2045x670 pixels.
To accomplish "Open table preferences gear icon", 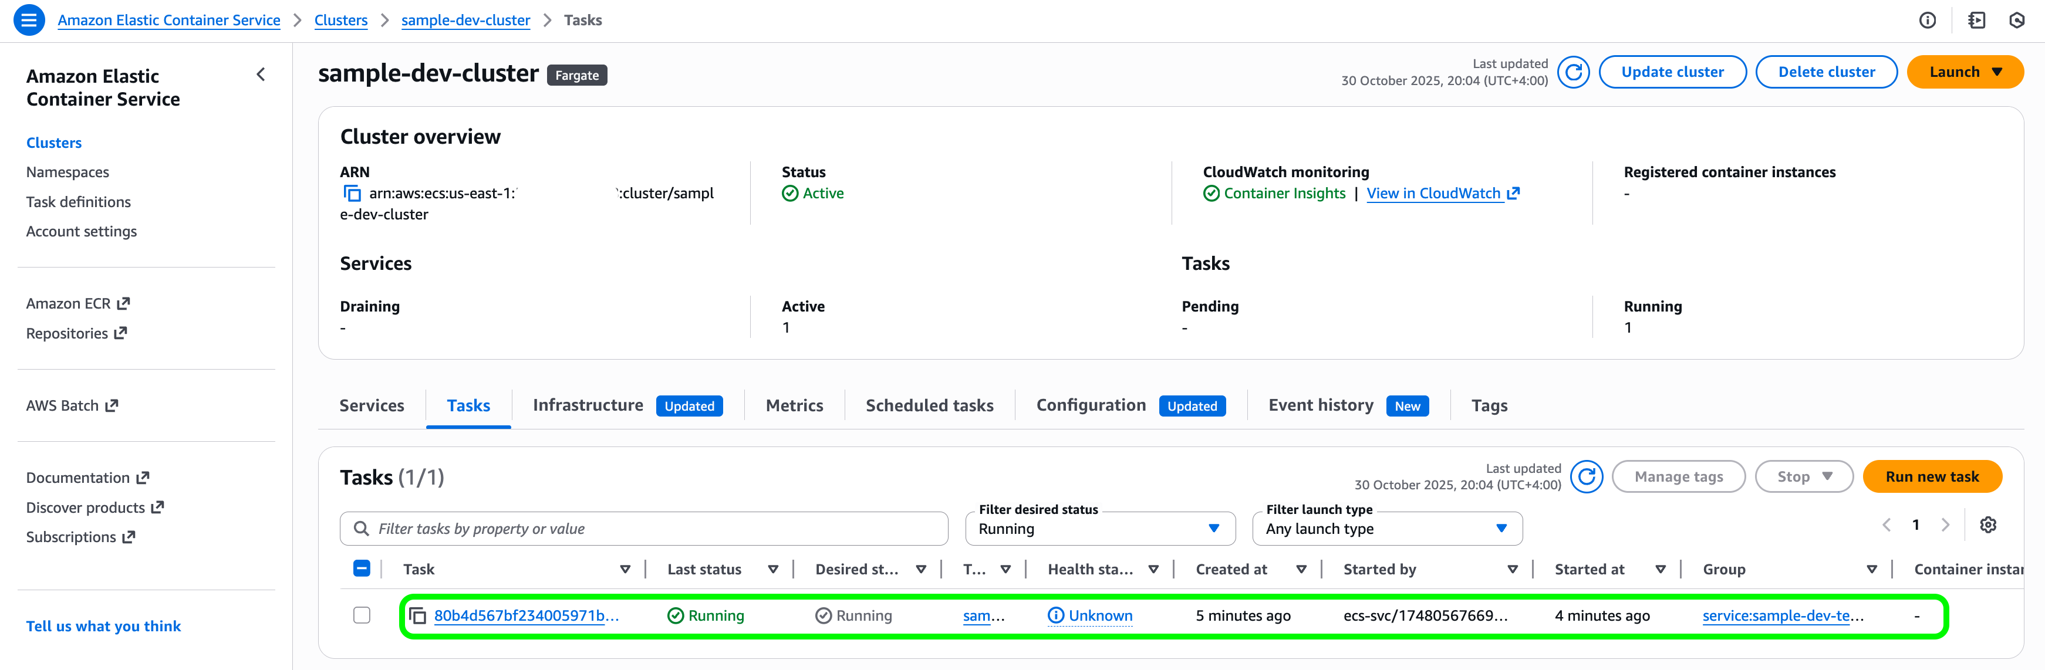I will [x=1987, y=525].
